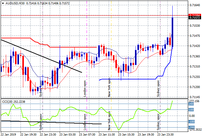
Task: Select the flat blue support line
Action: click(129, 79)
